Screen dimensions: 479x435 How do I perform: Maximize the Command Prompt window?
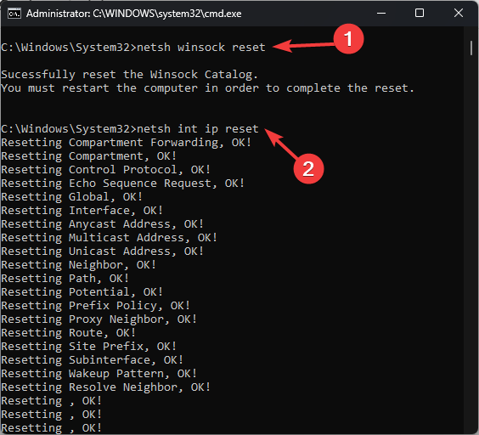point(420,13)
